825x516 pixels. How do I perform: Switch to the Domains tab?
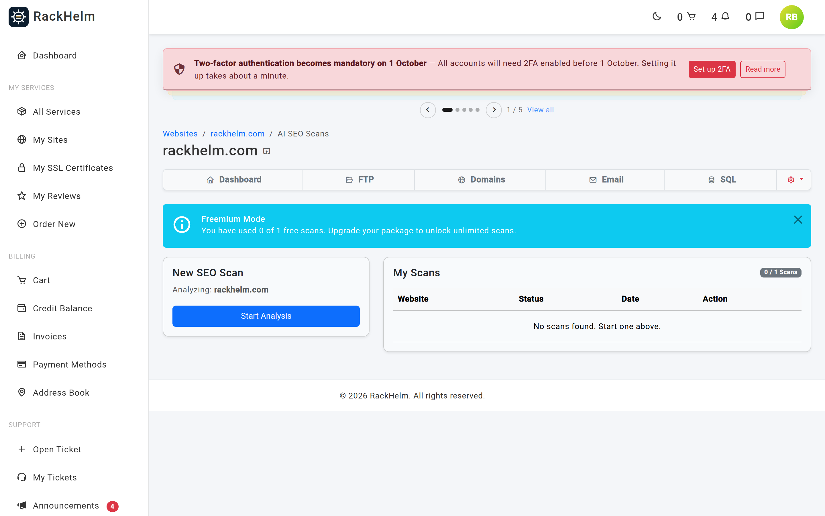(x=480, y=179)
